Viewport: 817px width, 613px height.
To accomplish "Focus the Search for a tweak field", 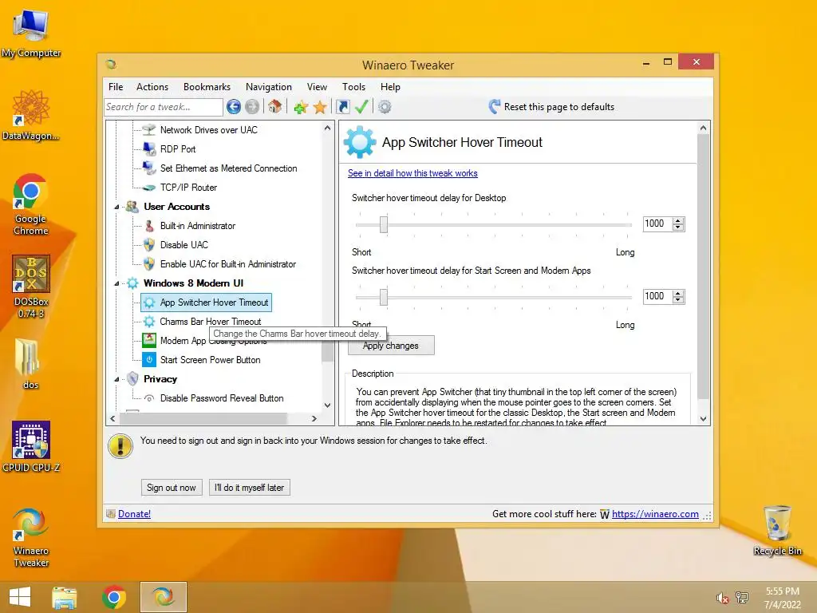I will 164,107.
